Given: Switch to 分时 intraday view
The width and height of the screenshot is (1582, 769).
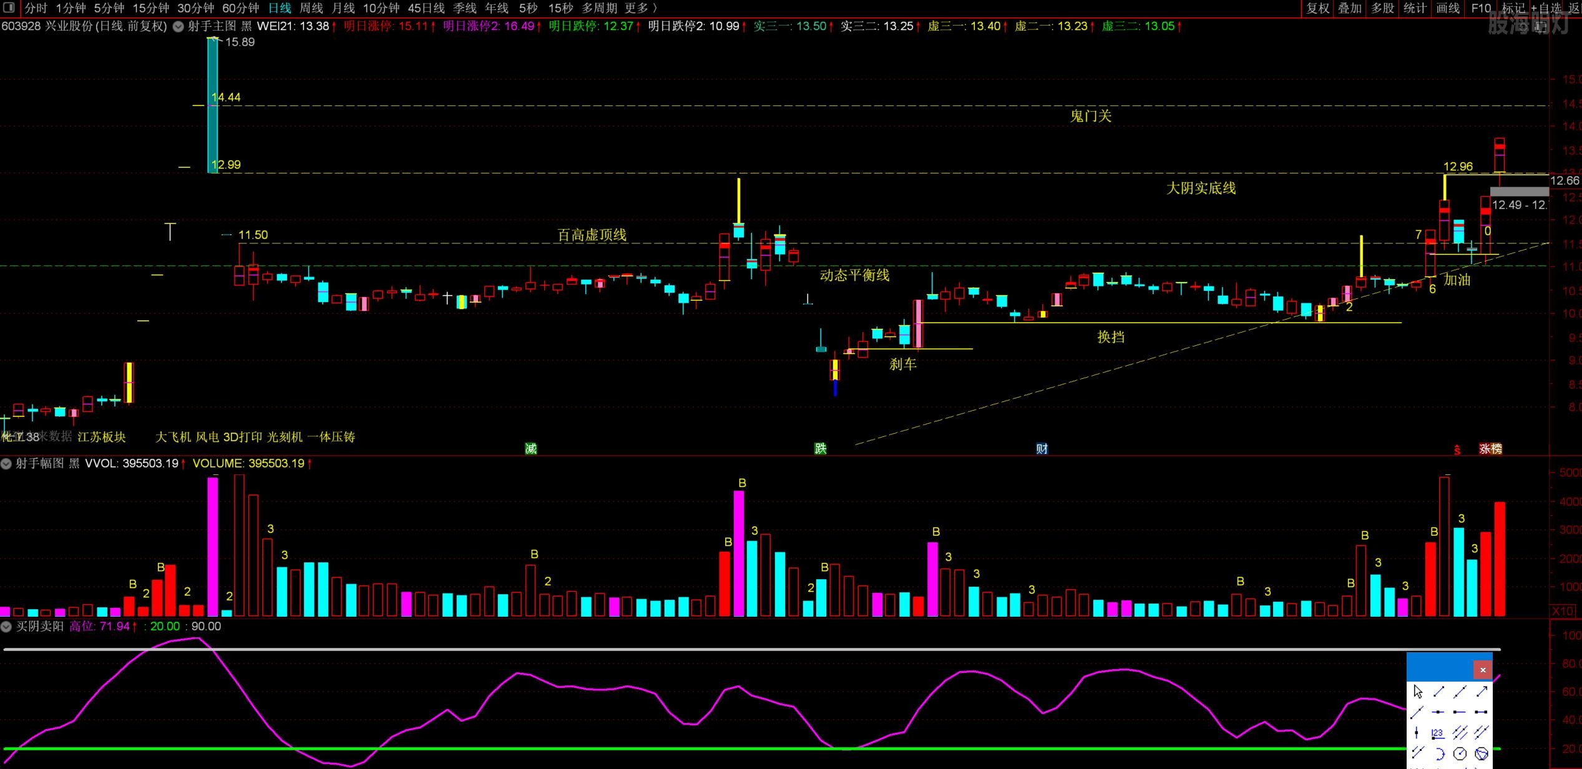Looking at the screenshot, I should (36, 7).
